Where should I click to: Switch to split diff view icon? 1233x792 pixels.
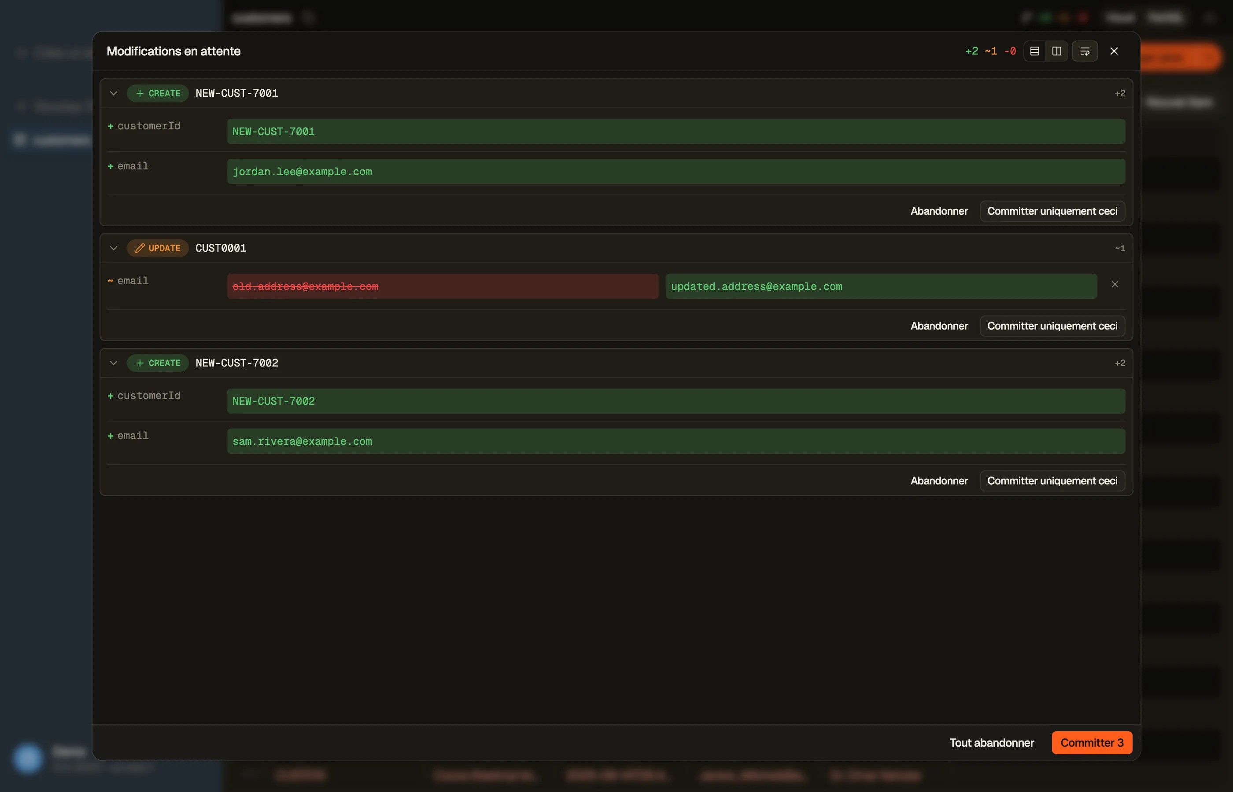(x=1056, y=51)
